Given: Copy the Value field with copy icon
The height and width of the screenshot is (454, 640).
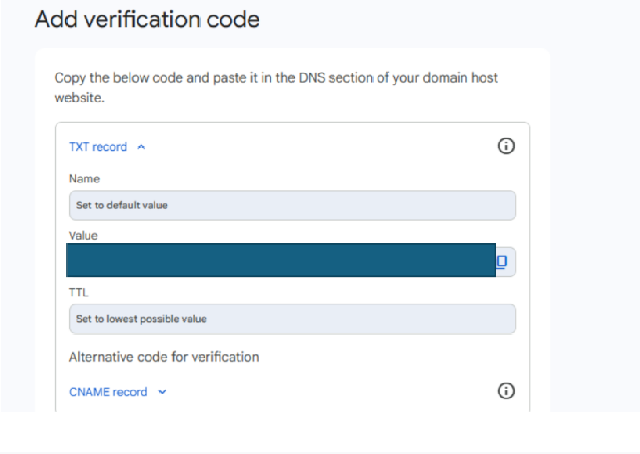Looking at the screenshot, I should (501, 261).
